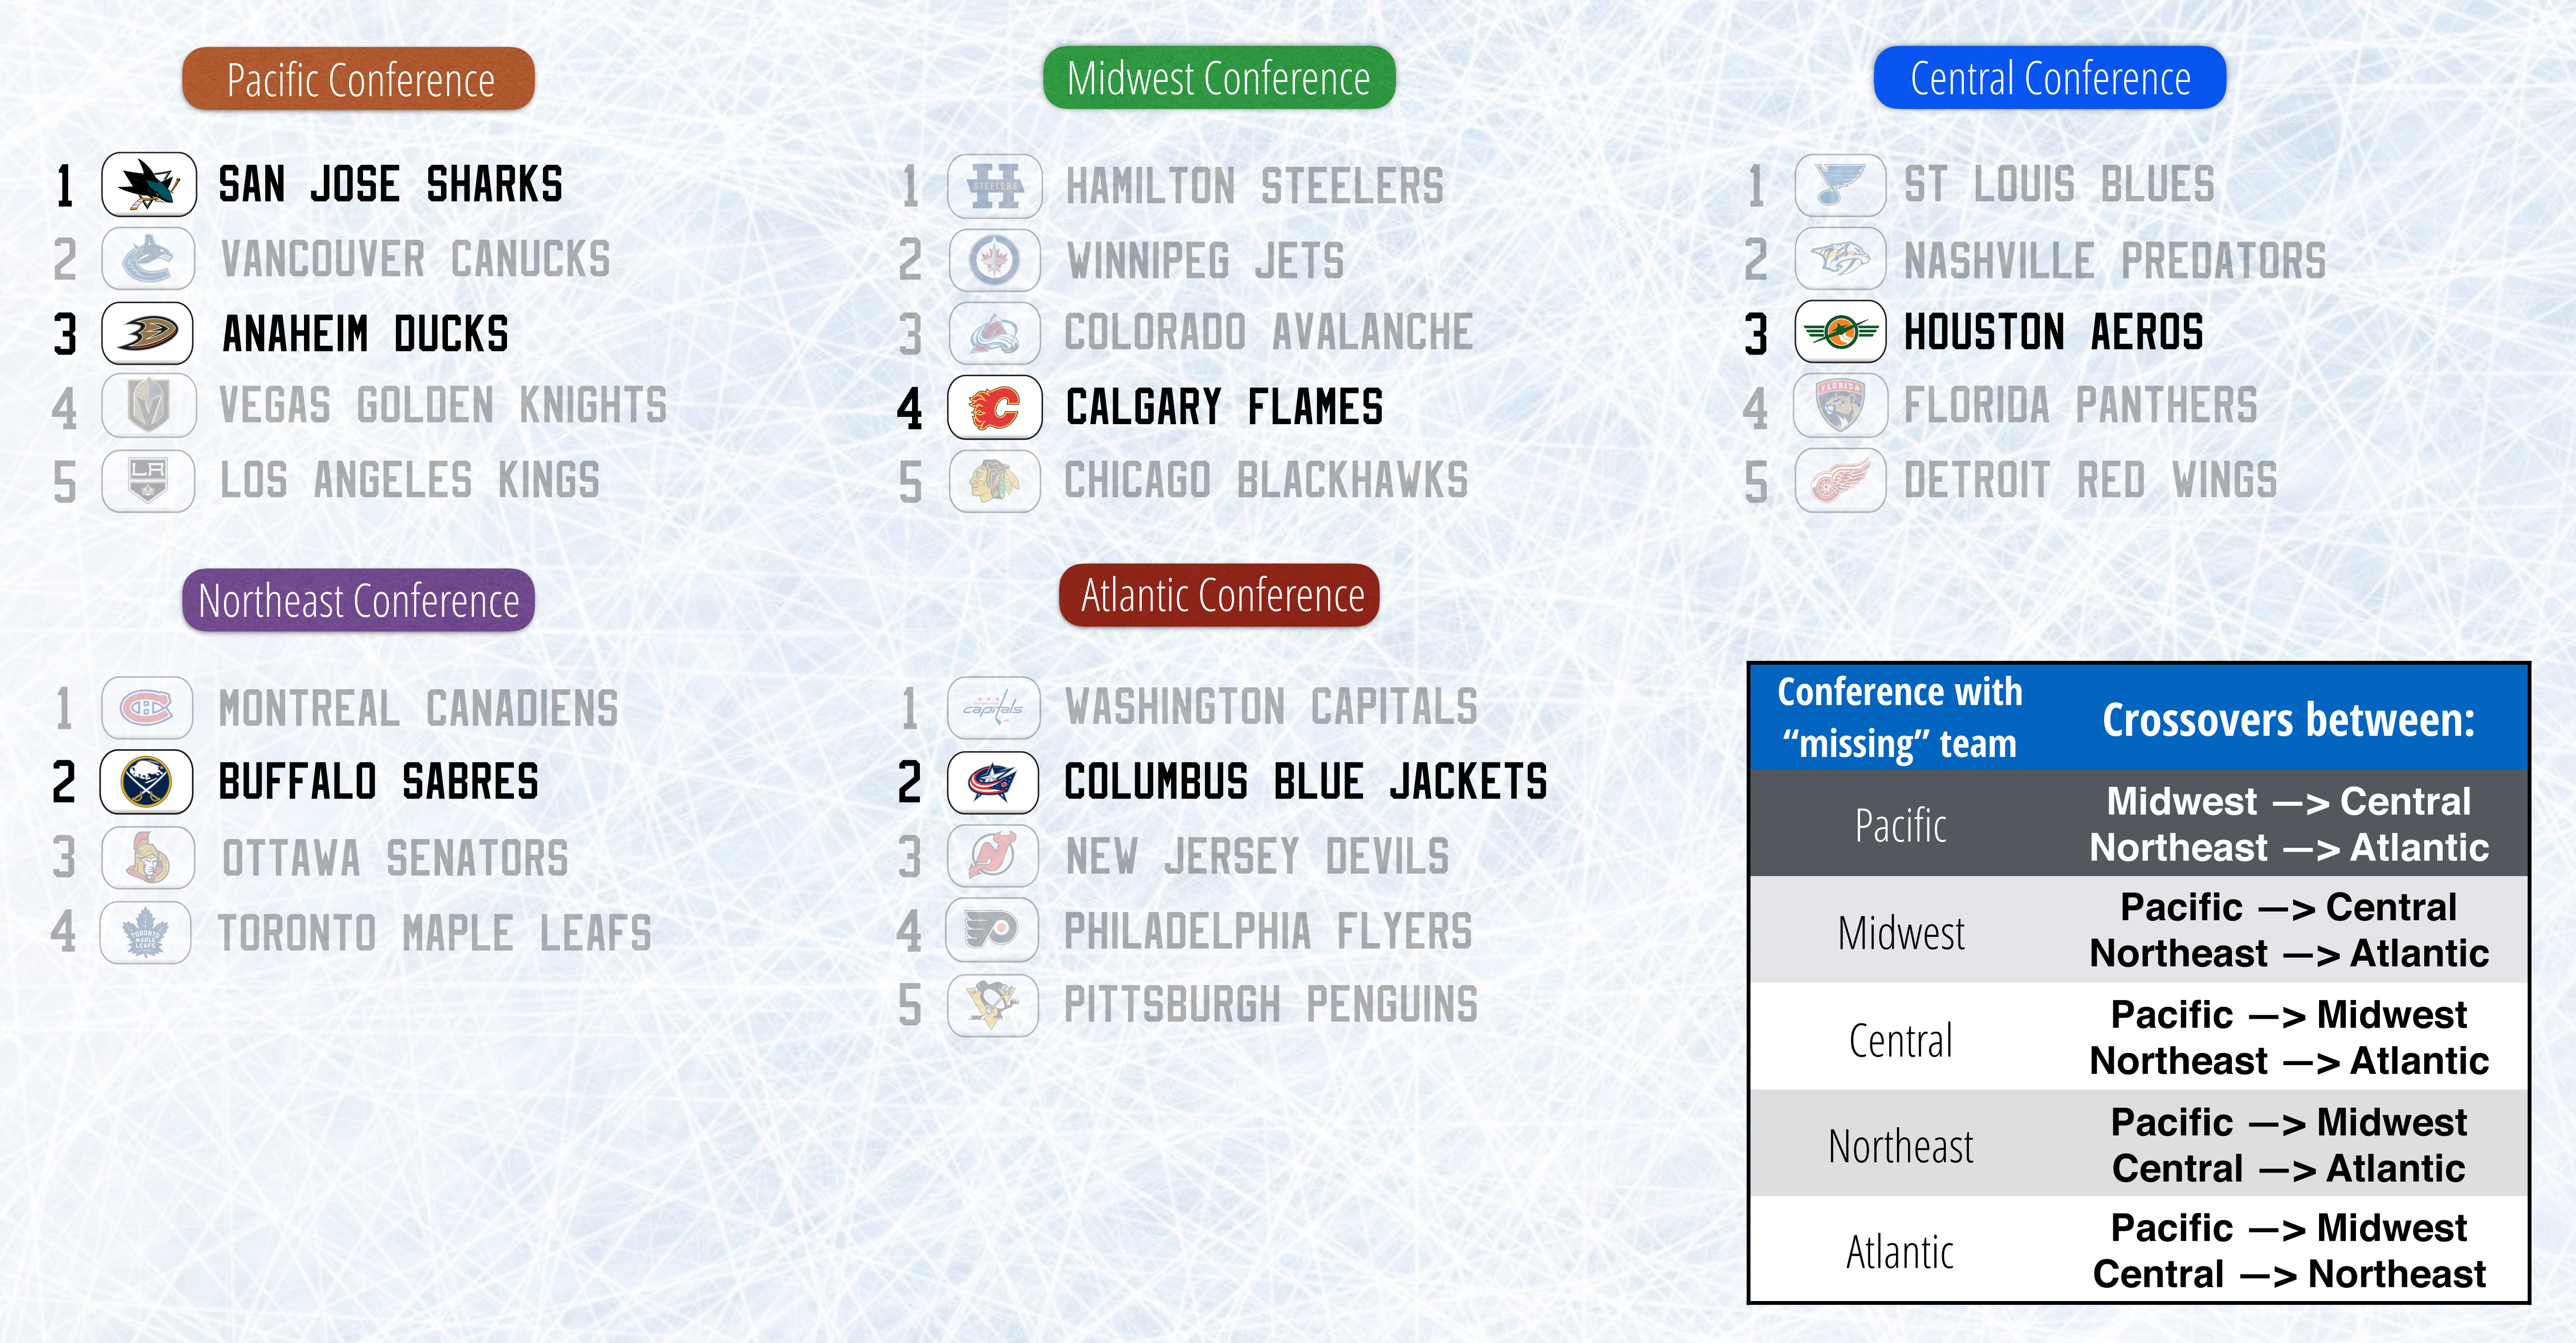Image resolution: width=2576 pixels, height=1343 pixels.
Task: Click the Buffalo Sabres logo
Action: [147, 781]
